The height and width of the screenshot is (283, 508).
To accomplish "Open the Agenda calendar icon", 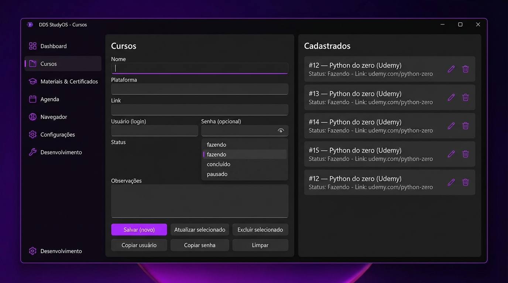I will point(33,99).
